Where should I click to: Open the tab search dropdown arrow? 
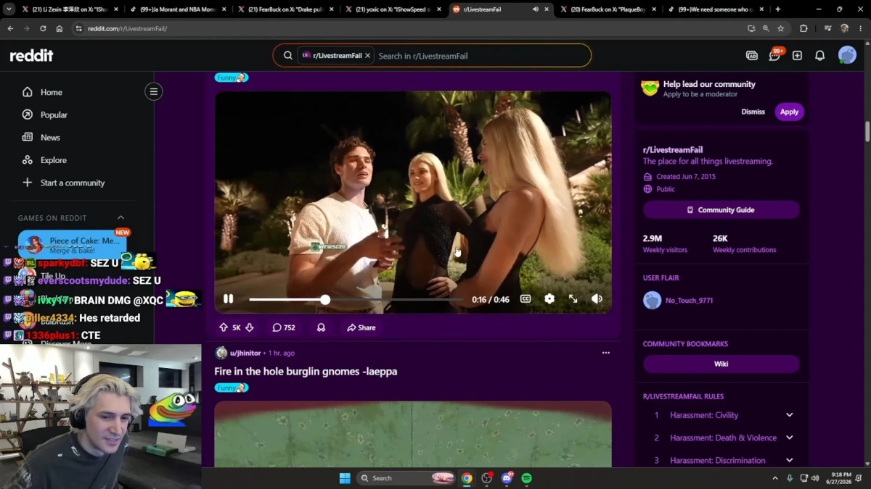(9, 9)
